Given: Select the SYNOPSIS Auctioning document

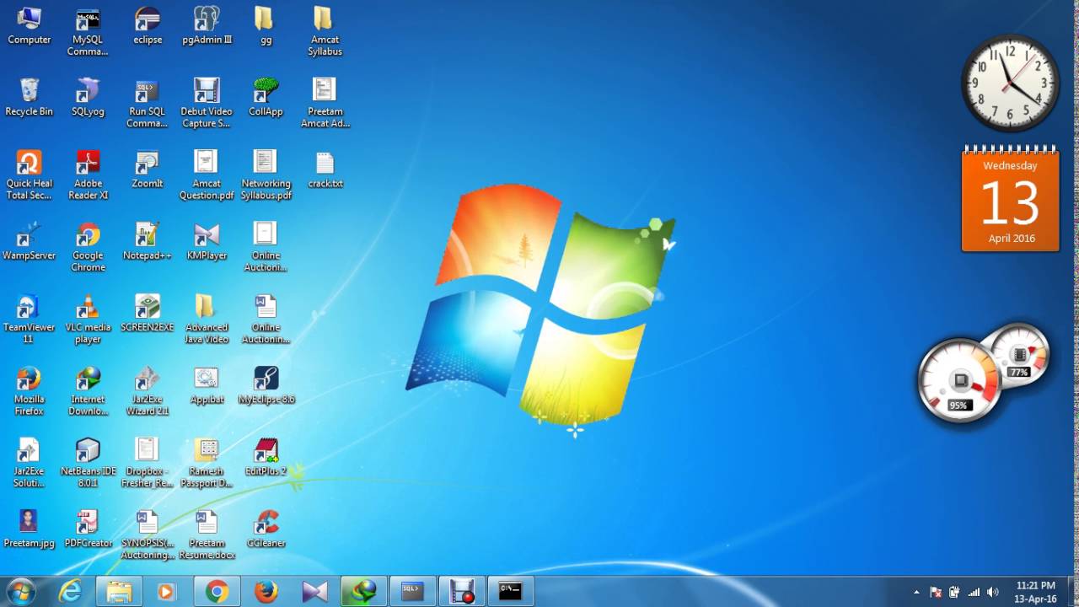Looking at the screenshot, I should point(148,535).
